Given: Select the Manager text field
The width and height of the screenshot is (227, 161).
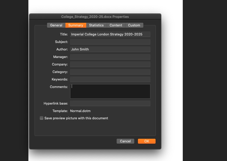Looking at the screenshot, I should click(110, 57).
